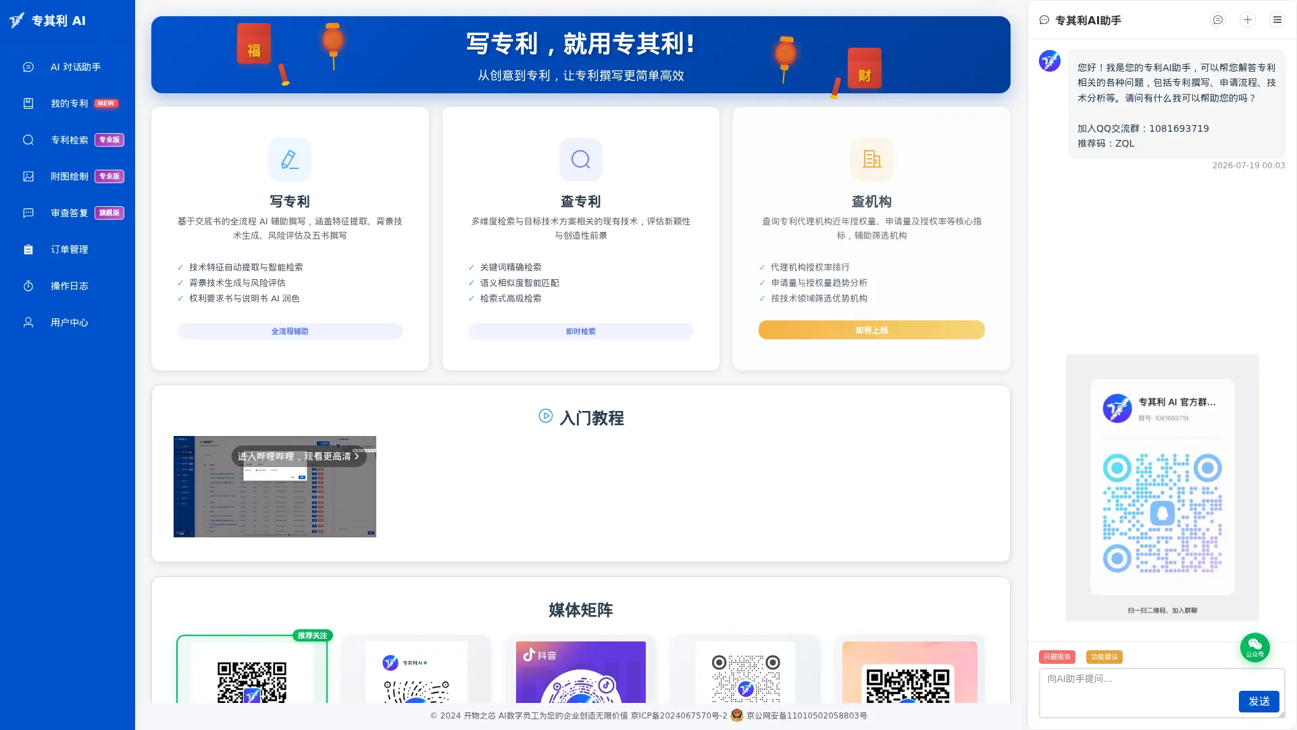This screenshot has width=1297, height=730.
Task: Click the 问题报告 tag
Action: [1057, 657]
